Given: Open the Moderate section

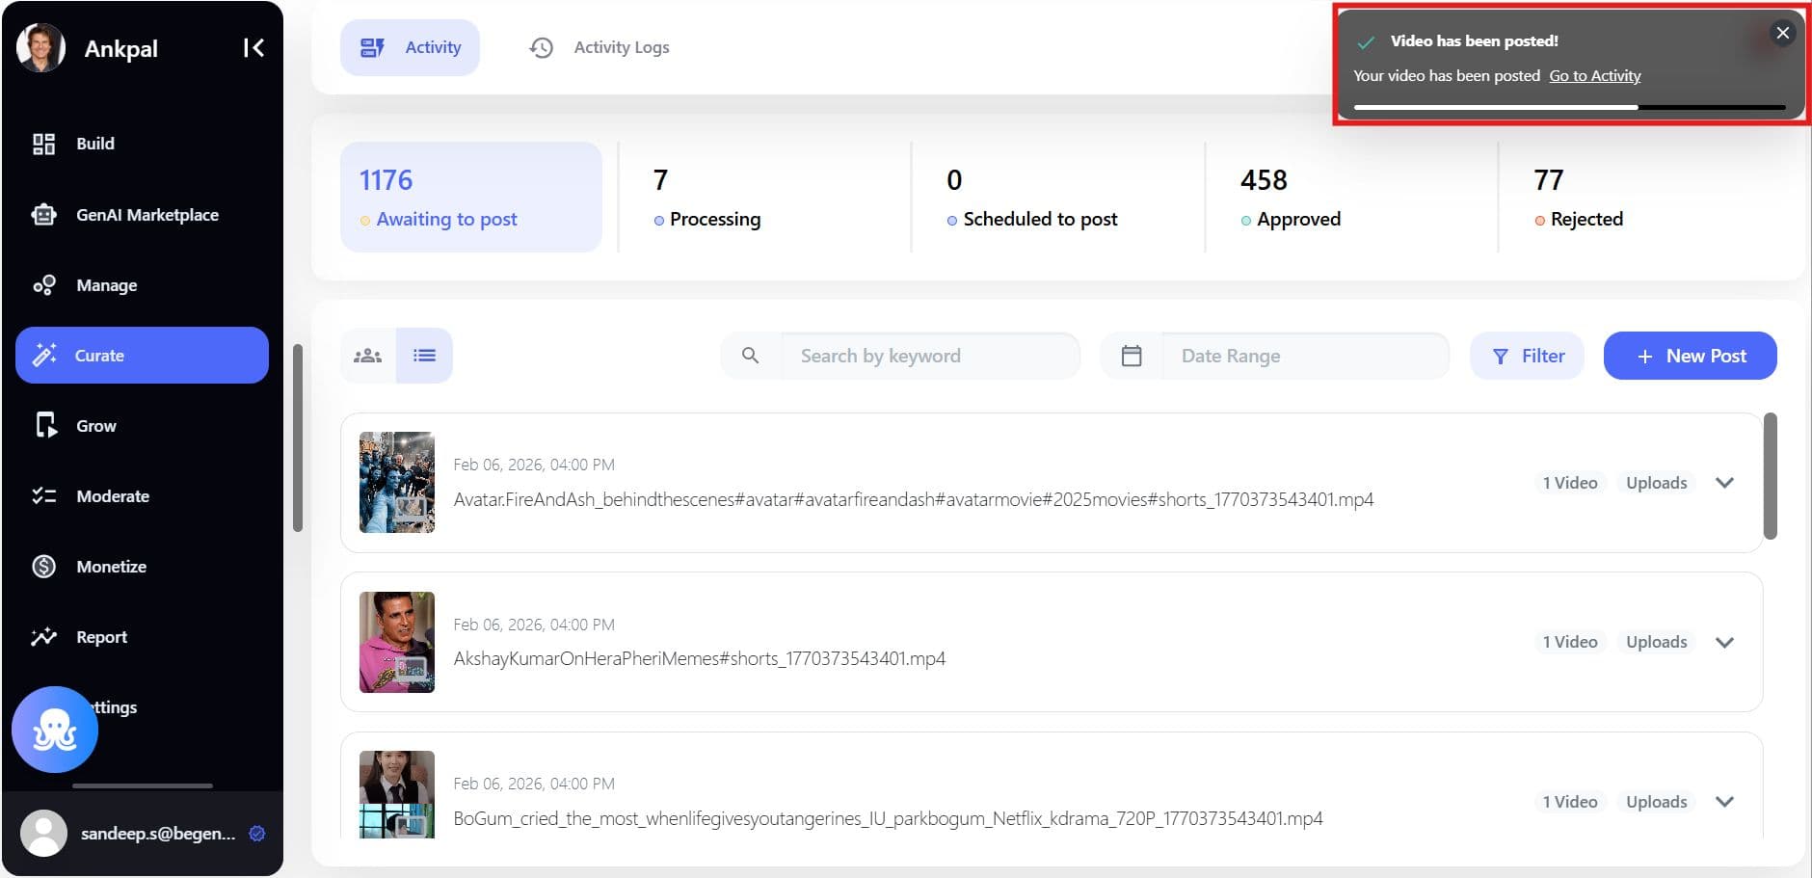Looking at the screenshot, I should tap(142, 496).
